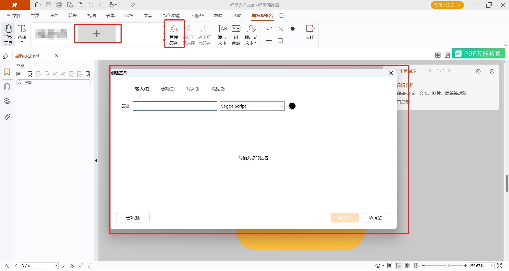Viewport: 509px width, 271px height.
Task: Insert the line dash symbol
Action: (269, 41)
